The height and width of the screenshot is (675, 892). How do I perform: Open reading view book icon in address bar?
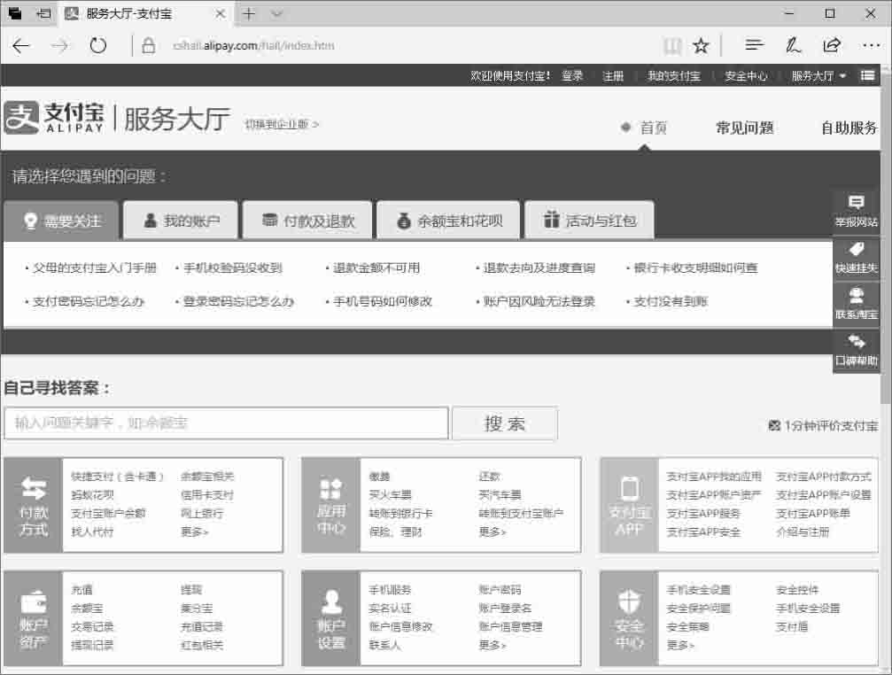672,45
